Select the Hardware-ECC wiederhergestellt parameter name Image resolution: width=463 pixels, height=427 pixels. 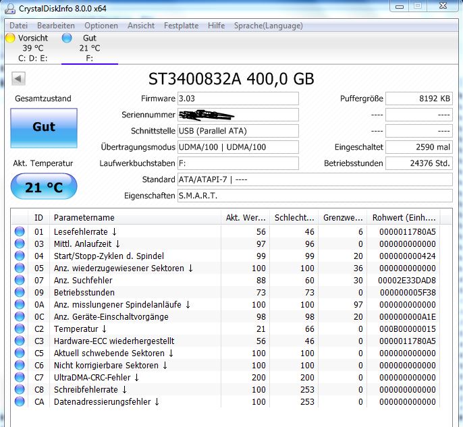(x=114, y=341)
